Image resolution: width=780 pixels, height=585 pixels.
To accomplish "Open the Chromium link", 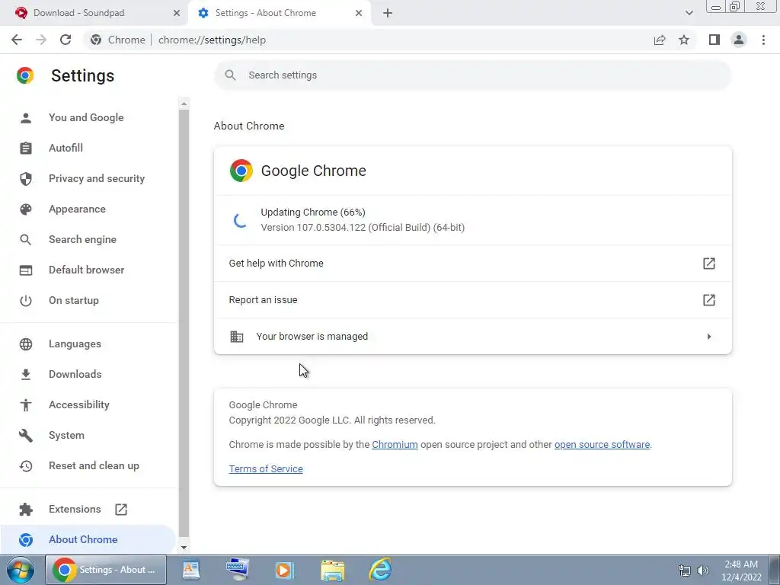I will [x=395, y=445].
